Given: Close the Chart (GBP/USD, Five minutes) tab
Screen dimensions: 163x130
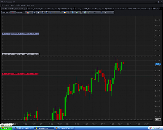Looking at the screenshot, I should 126,9.
